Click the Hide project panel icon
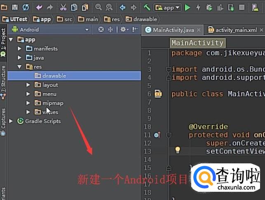The height and width of the screenshot is (200, 265). (x=135, y=30)
